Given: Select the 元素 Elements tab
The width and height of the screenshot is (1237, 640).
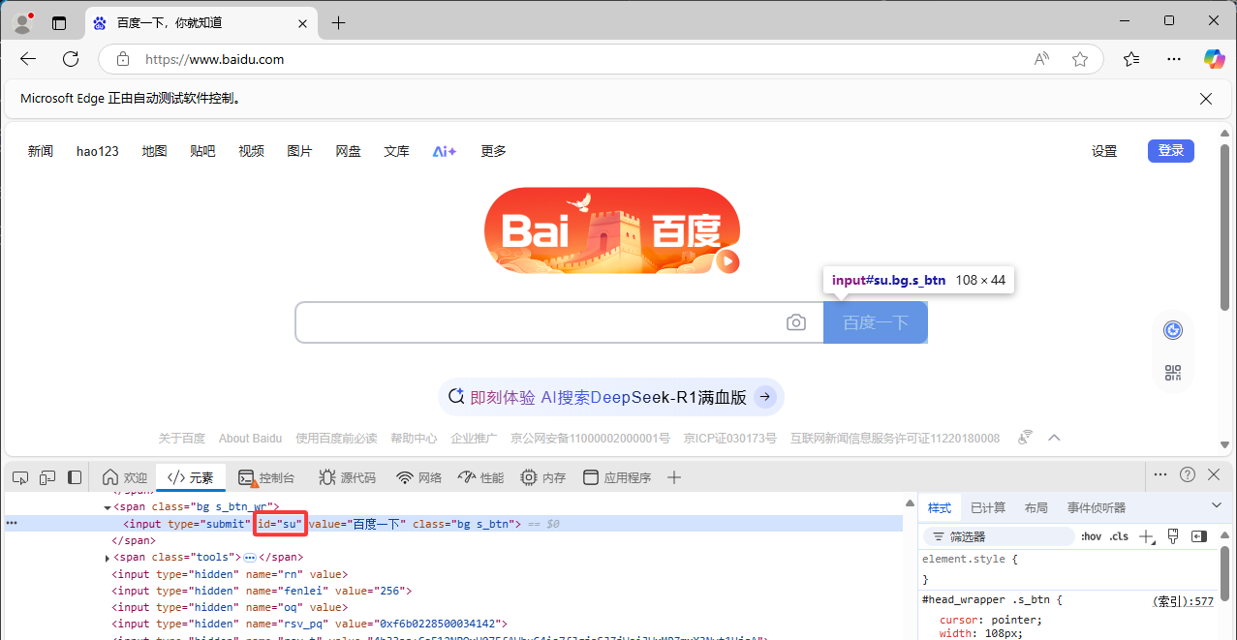Looking at the screenshot, I should click(190, 477).
